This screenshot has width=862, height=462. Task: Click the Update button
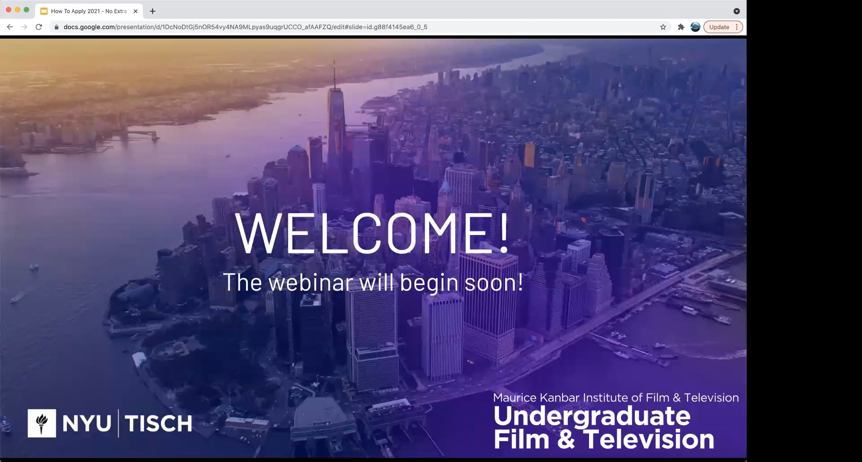pos(719,27)
